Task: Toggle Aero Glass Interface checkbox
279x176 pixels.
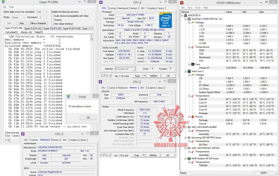Action: 52,24
